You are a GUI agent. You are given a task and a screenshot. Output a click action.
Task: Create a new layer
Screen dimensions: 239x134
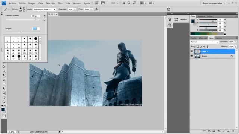(228, 131)
